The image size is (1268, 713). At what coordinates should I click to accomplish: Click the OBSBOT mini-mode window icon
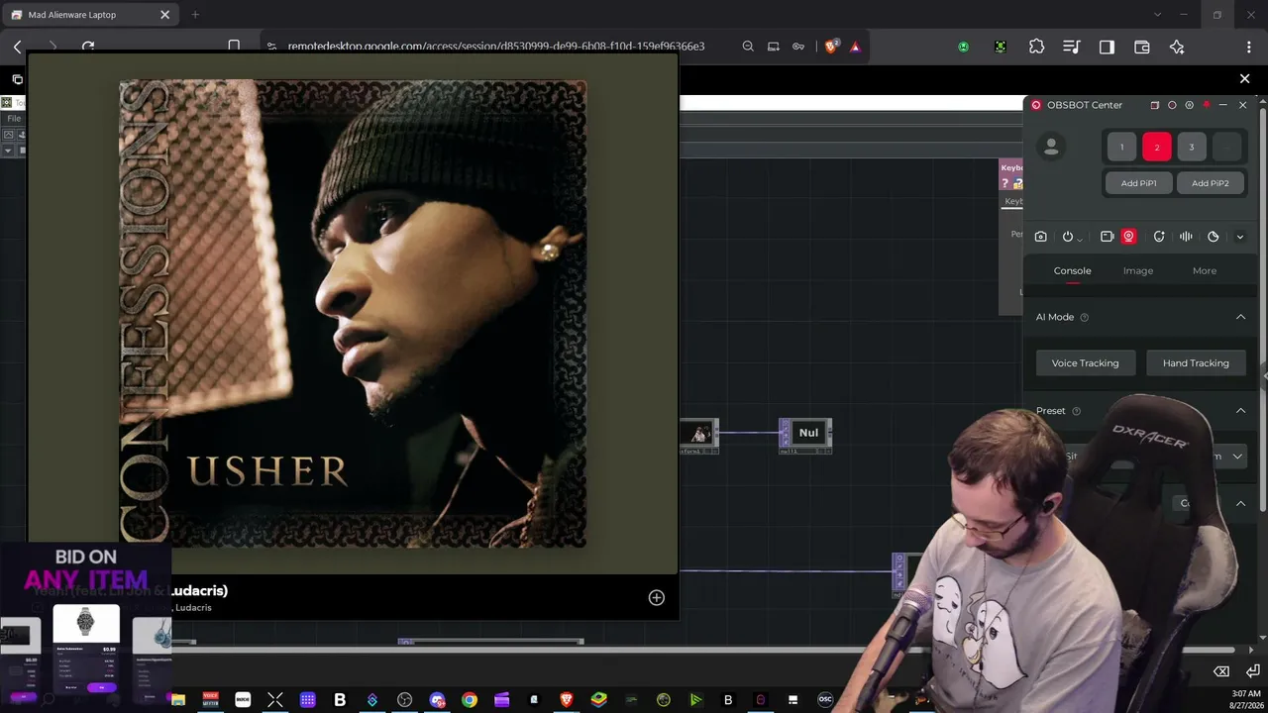point(1154,105)
